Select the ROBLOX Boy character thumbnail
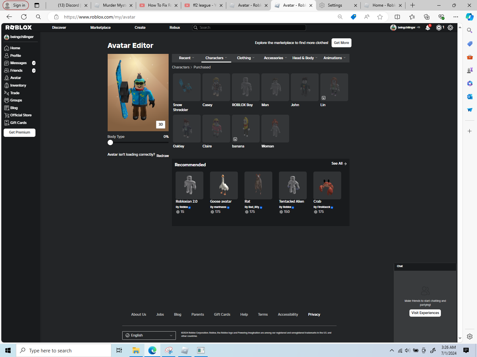The width and height of the screenshot is (477, 357). (x=246, y=87)
